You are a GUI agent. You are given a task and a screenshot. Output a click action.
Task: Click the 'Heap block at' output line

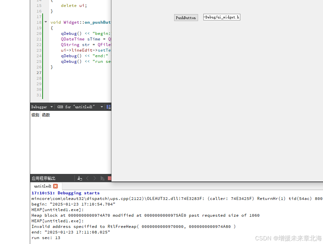[x=146, y=215]
